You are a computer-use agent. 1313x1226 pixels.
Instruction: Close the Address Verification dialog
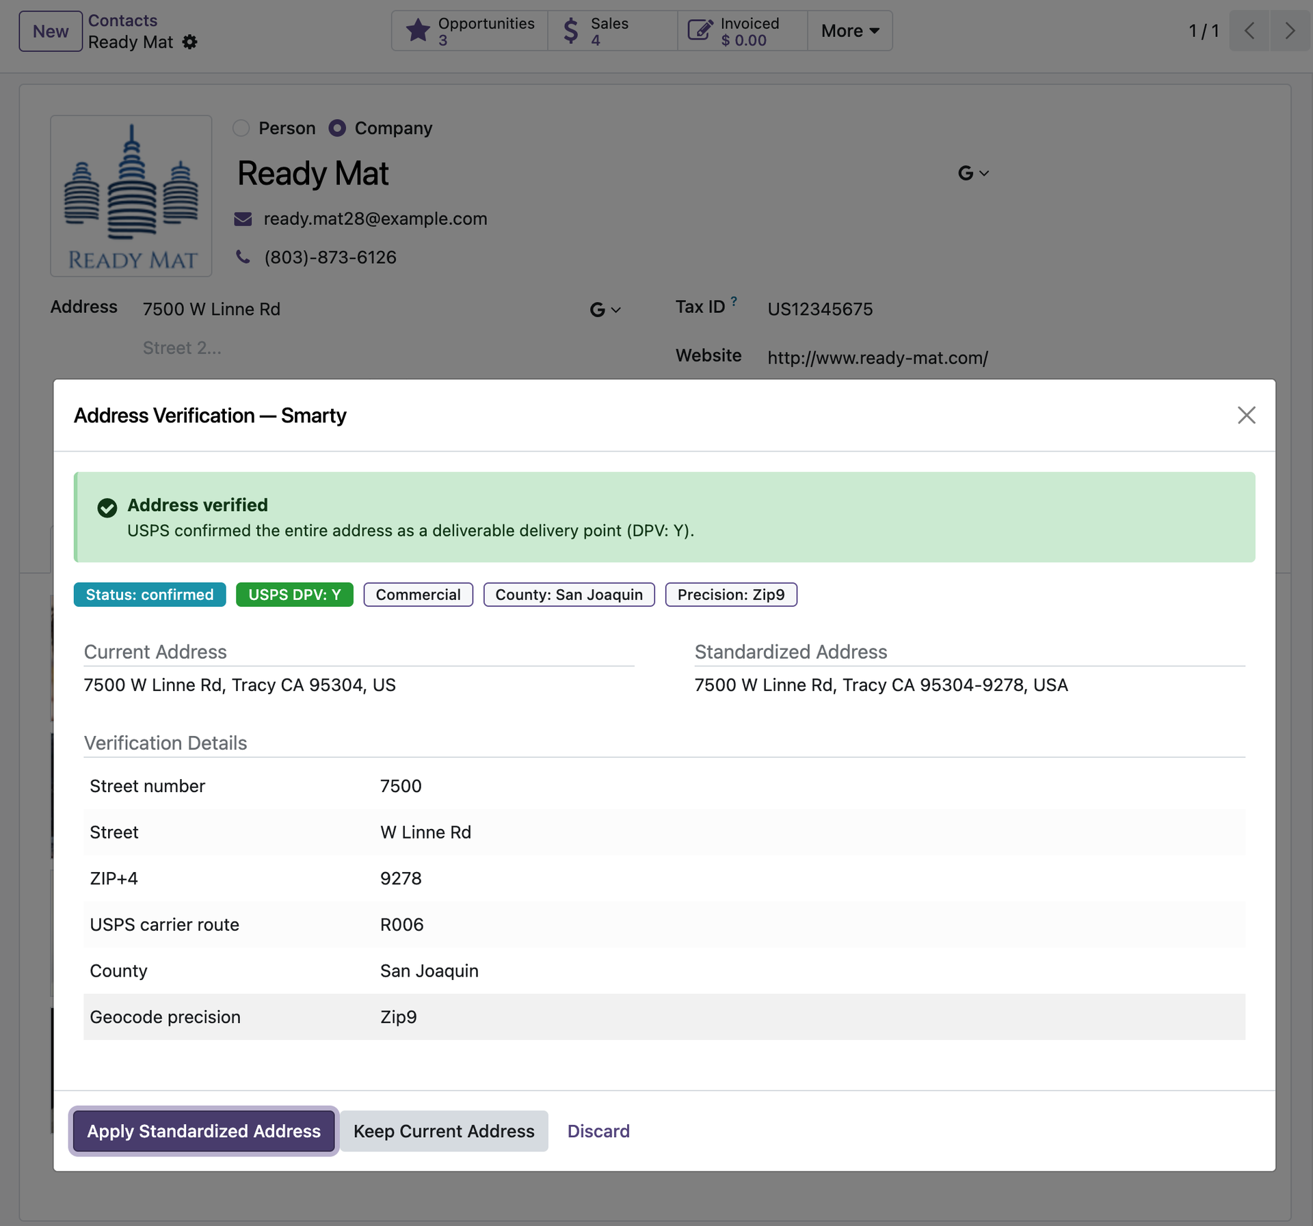point(1246,415)
